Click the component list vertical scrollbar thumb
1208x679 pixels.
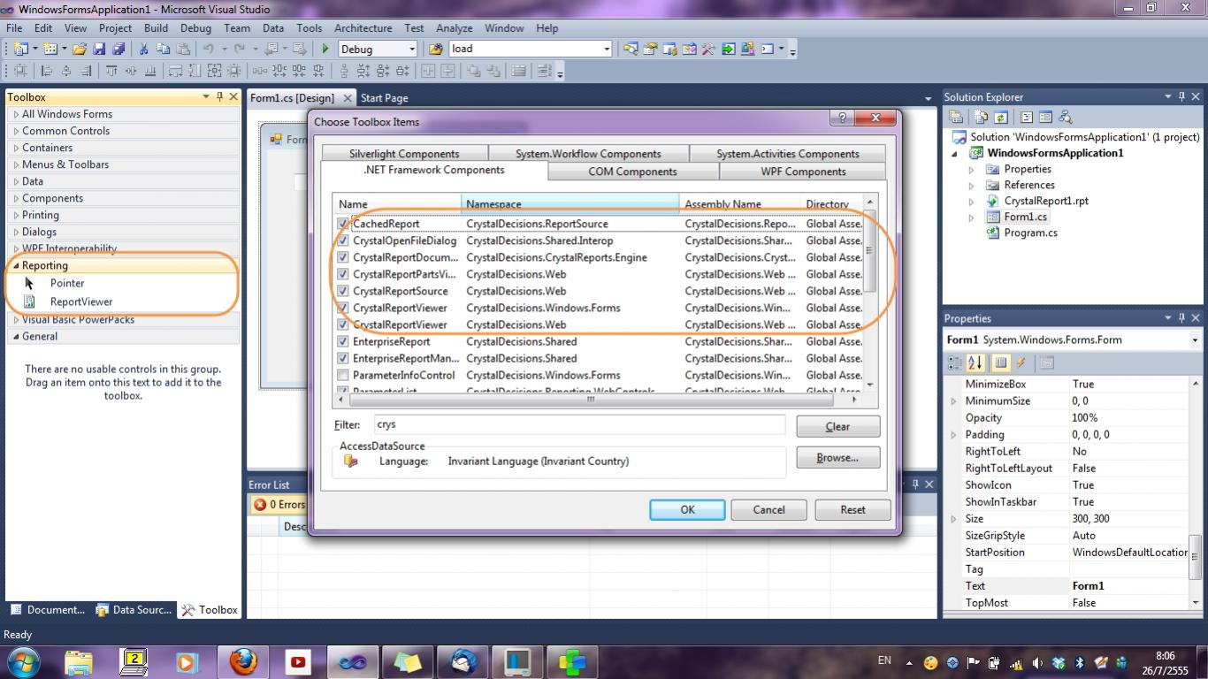pos(870,251)
